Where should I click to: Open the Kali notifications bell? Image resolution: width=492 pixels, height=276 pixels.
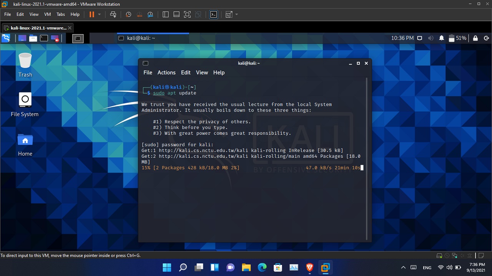click(441, 38)
